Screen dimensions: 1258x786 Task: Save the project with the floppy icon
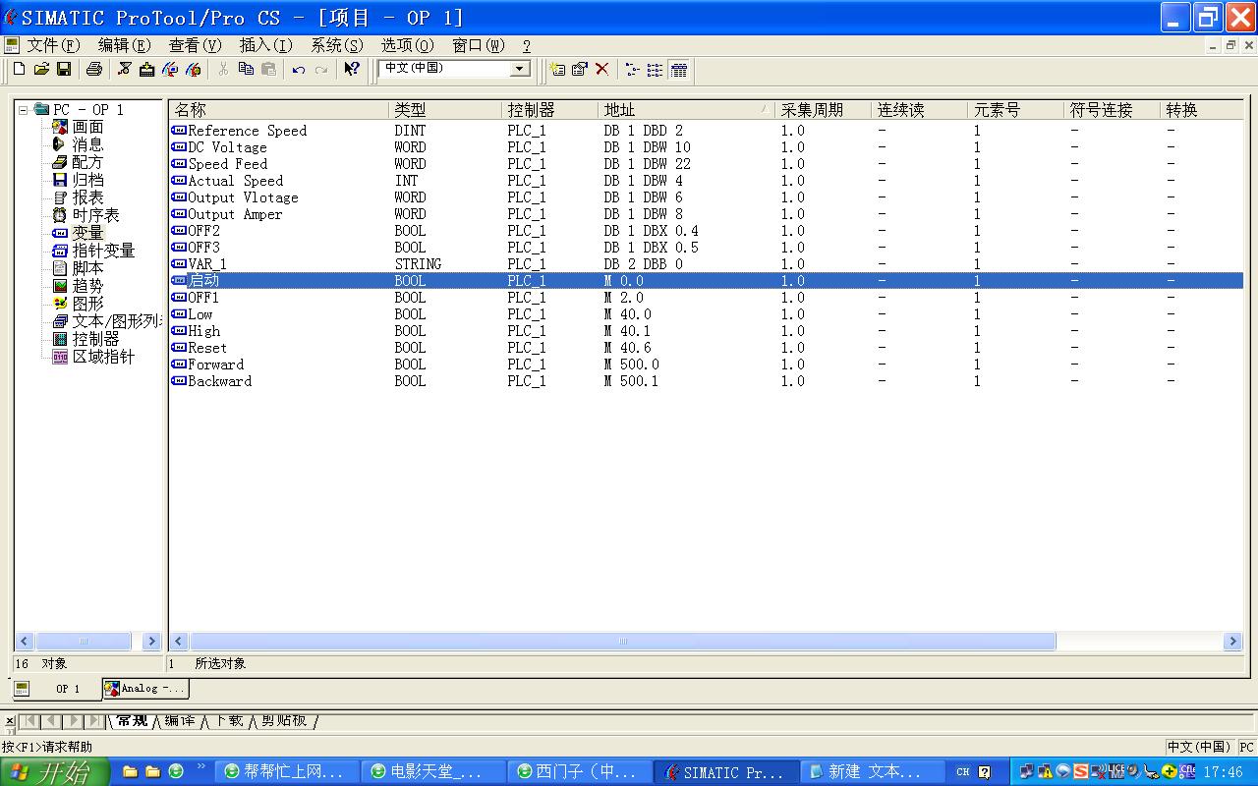pos(64,69)
